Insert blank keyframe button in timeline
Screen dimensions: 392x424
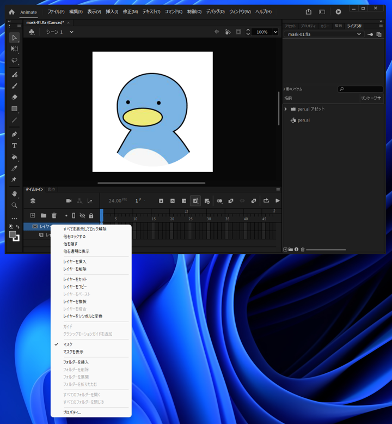click(x=173, y=201)
